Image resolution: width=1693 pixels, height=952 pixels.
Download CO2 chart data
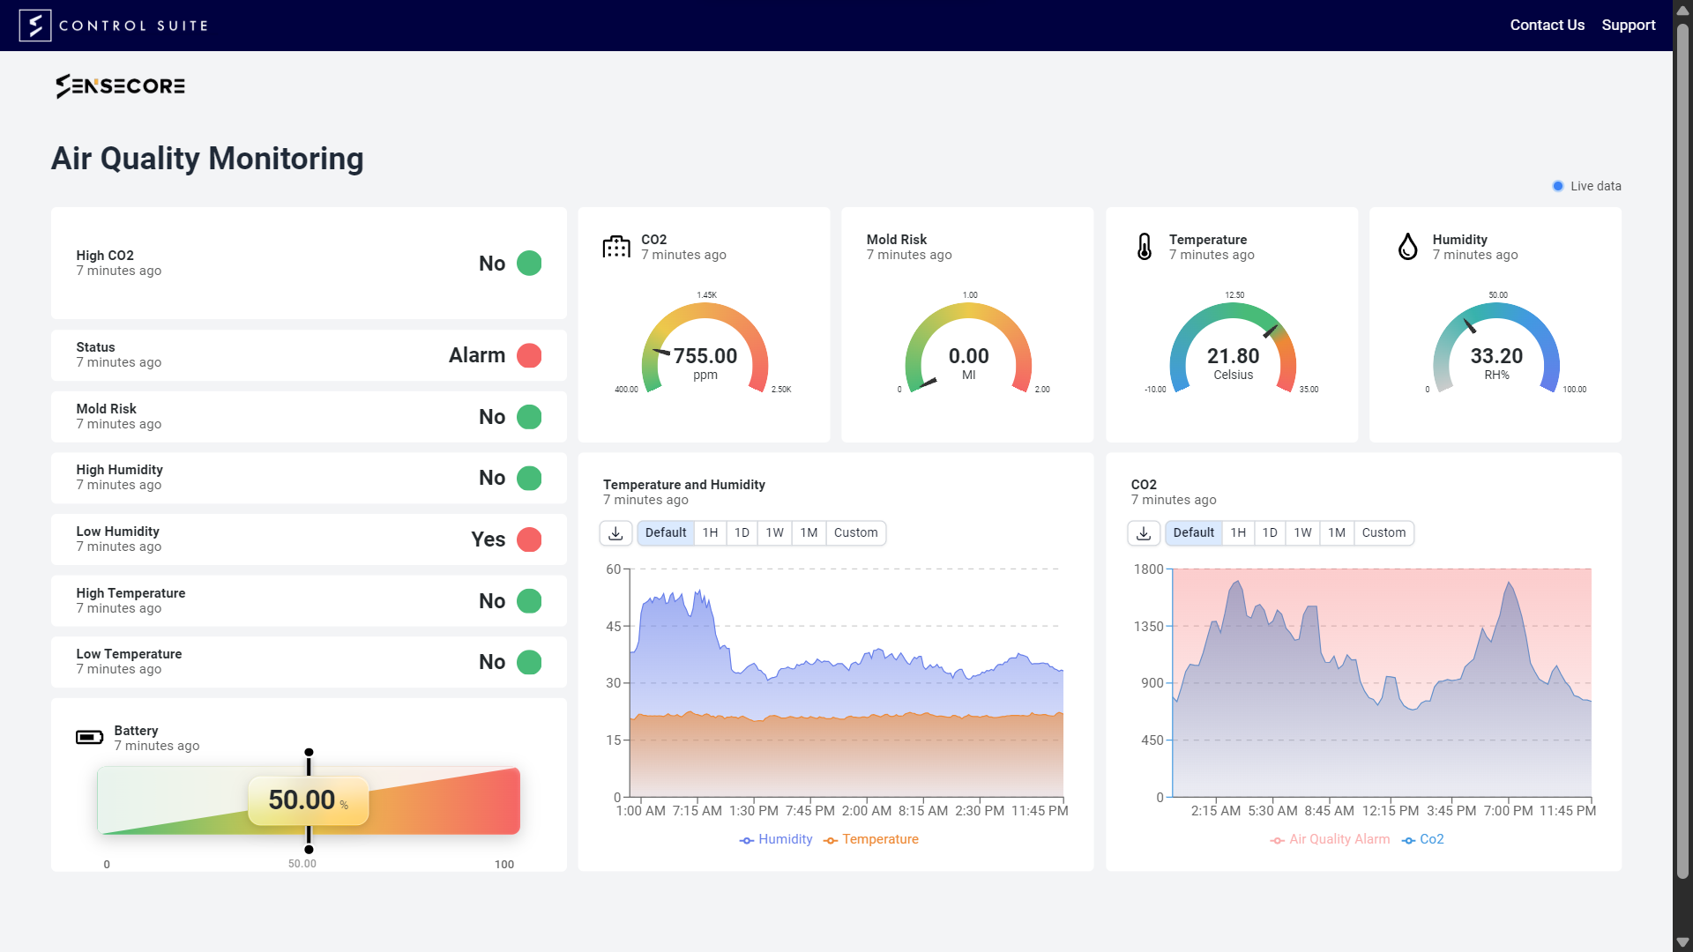click(x=1144, y=533)
